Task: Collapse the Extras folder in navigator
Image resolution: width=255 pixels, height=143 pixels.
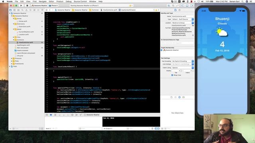Action: pyautogui.click(x=14, y=19)
